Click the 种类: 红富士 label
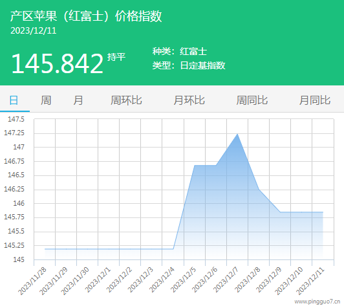Viewport: 344px width, 308px height. [180, 51]
